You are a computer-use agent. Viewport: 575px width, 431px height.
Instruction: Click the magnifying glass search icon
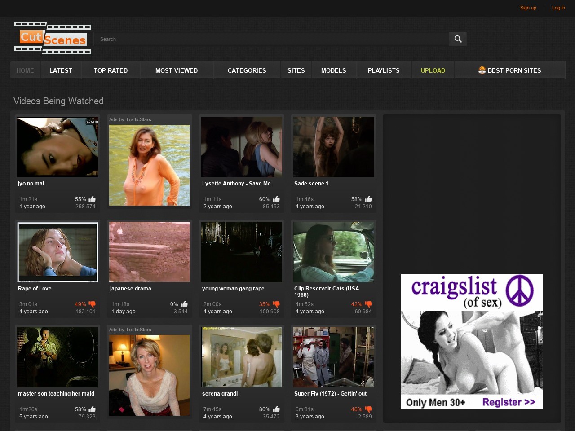tap(458, 39)
